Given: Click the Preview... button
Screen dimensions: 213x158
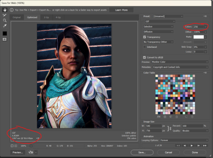Looking at the screenshot, I should point(18,152).
